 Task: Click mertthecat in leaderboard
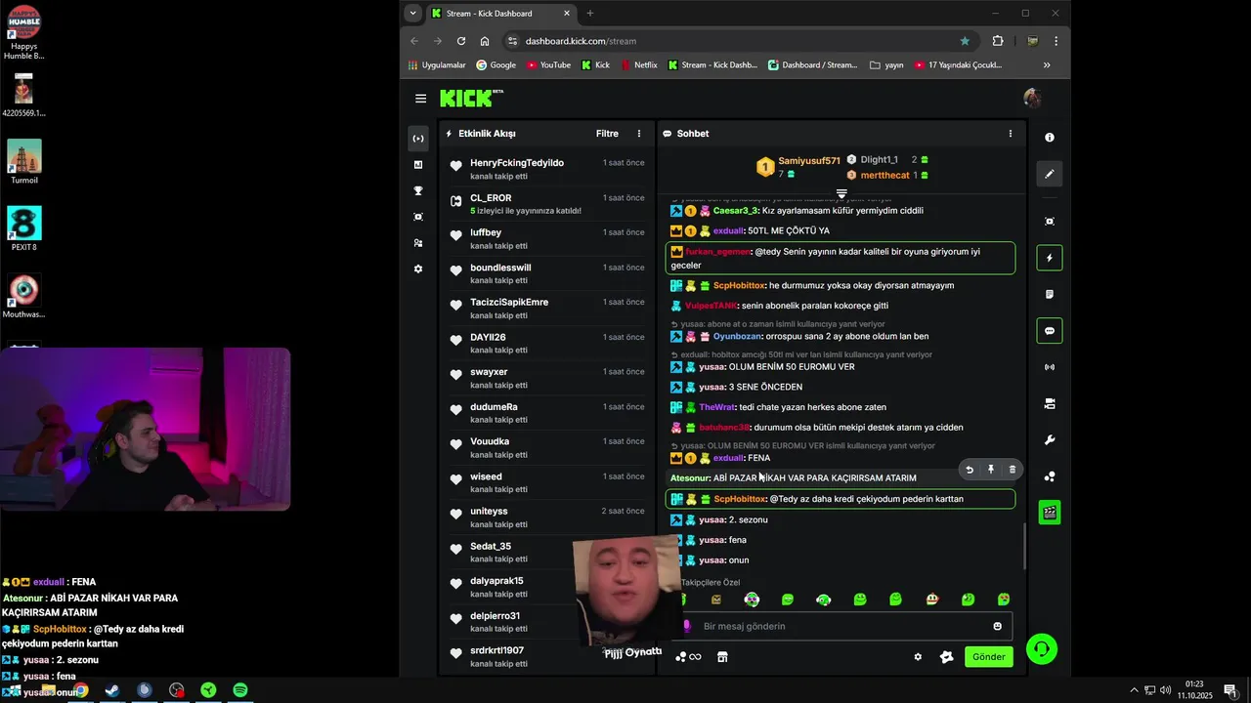[x=884, y=175]
